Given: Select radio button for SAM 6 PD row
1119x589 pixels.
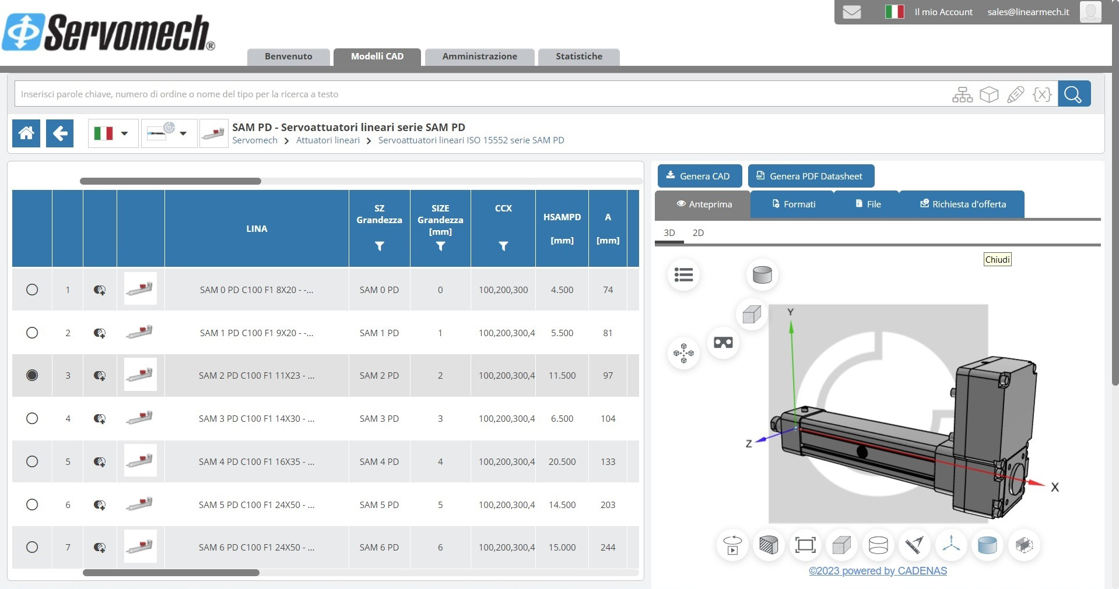Looking at the screenshot, I should [32, 547].
